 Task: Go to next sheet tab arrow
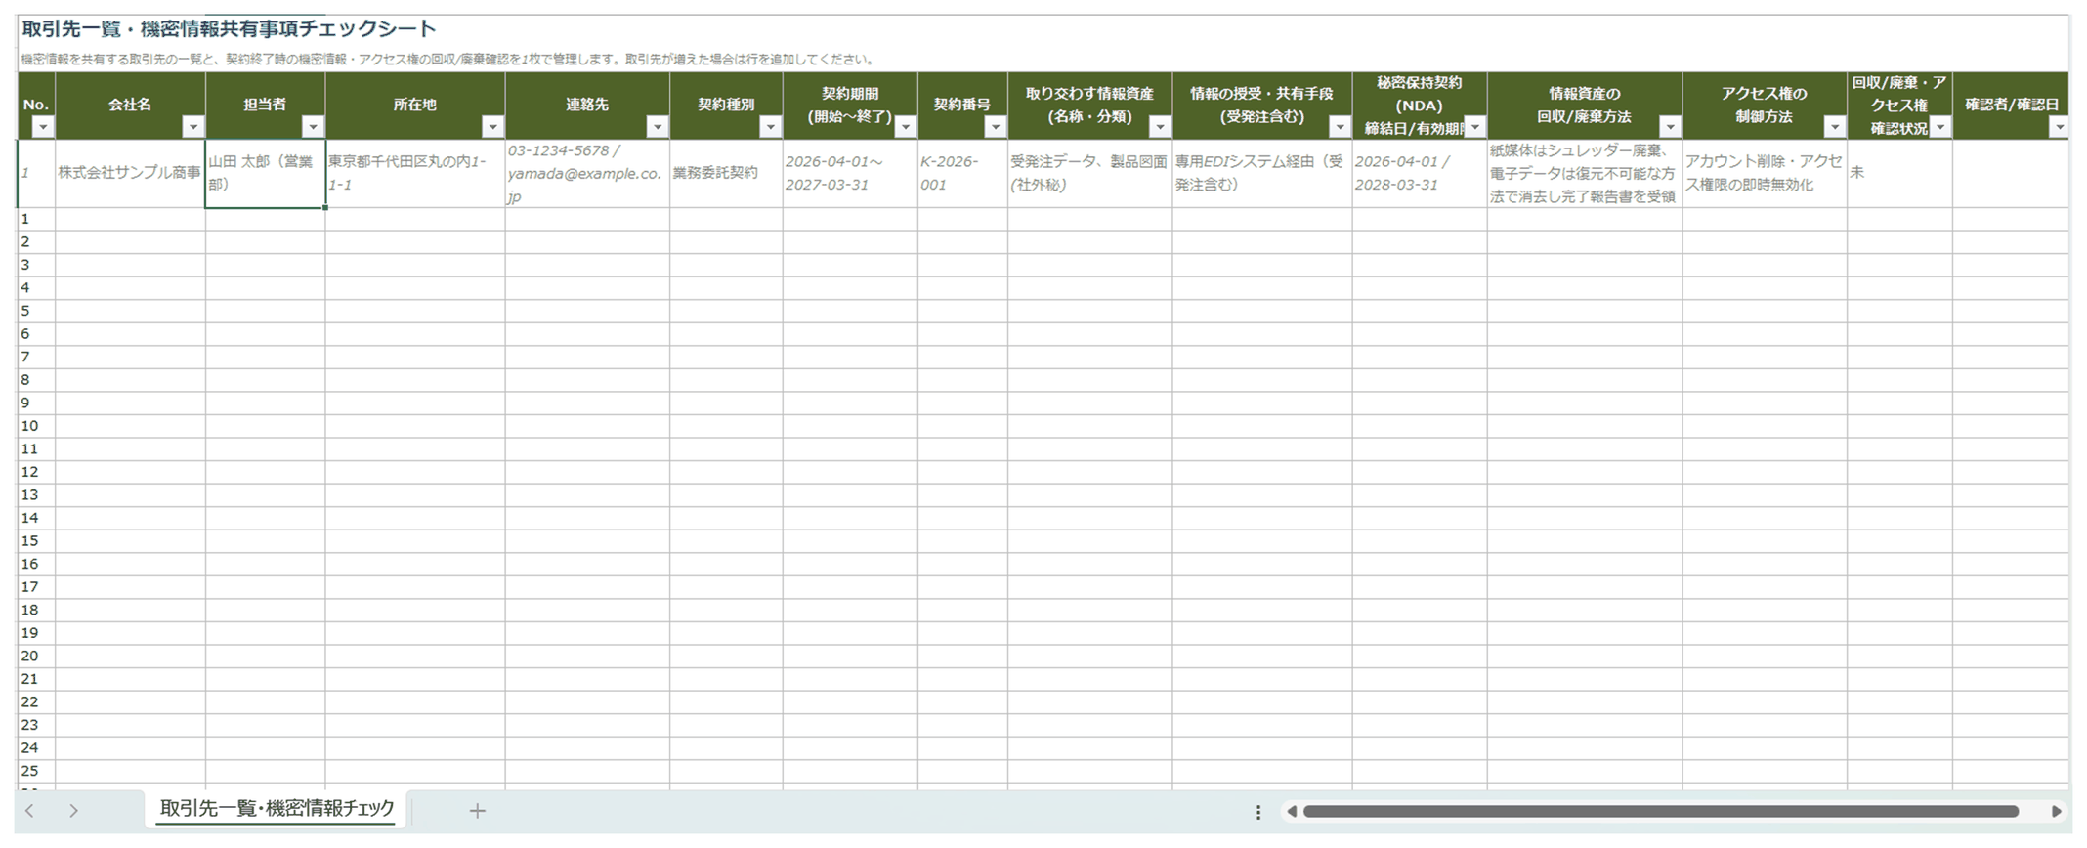(x=73, y=810)
